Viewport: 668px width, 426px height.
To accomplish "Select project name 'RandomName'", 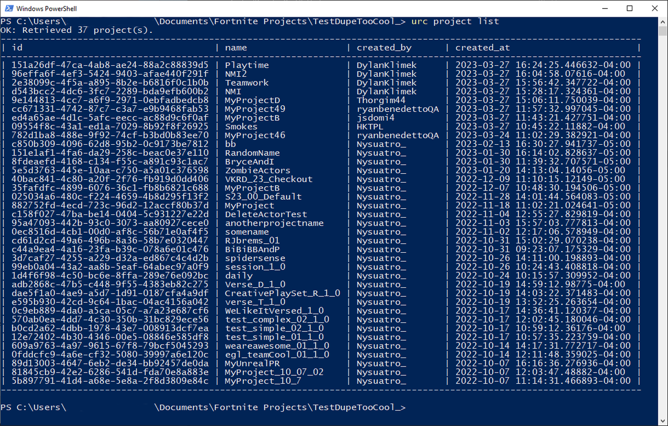I will pos(252,153).
